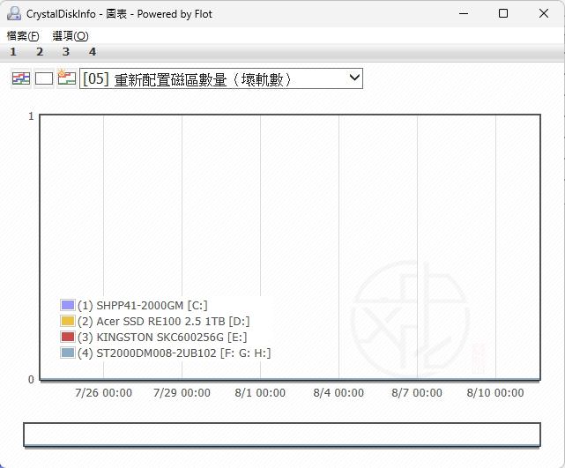The height and width of the screenshot is (468, 565).
Task: Click the 7/29 00:00 axis label
Action: tap(182, 393)
